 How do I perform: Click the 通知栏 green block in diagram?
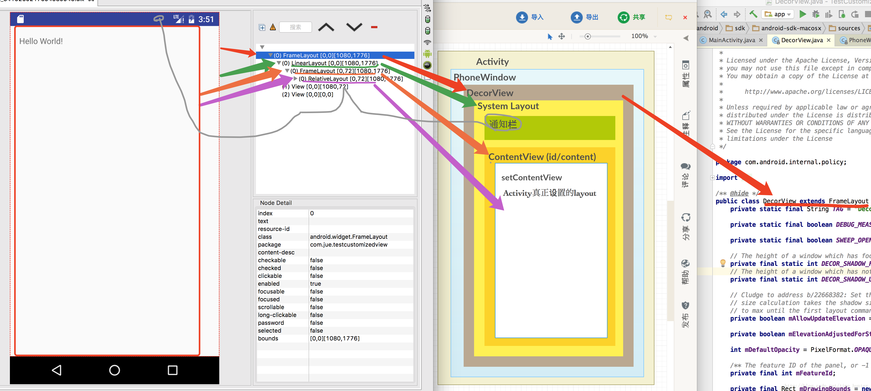pos(549,128)
